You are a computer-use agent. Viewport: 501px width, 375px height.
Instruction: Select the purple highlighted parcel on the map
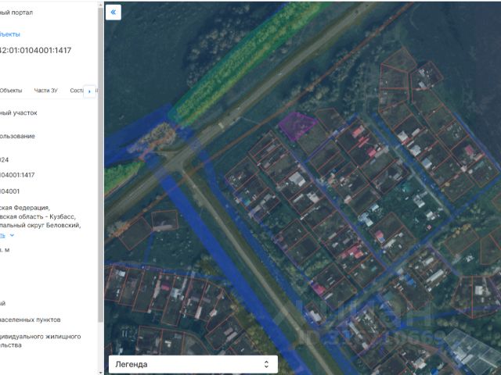click(297, 126)
